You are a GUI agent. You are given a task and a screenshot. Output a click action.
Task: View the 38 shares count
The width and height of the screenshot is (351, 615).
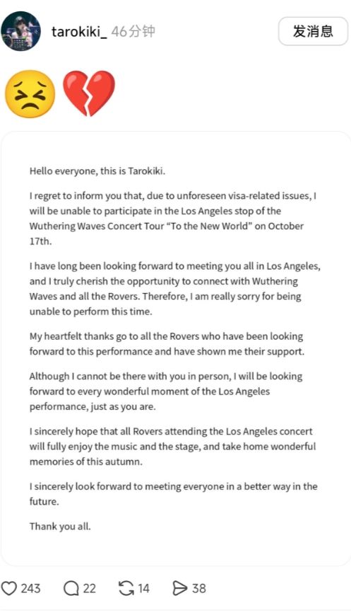[x=198, y=588]
